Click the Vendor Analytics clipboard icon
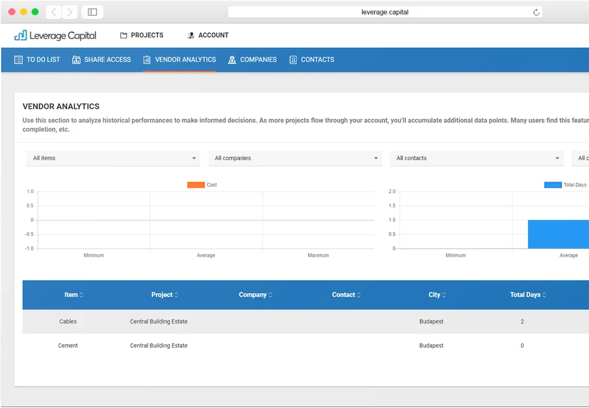The height and width of the screenshot is (408, 589). (147, 60)
